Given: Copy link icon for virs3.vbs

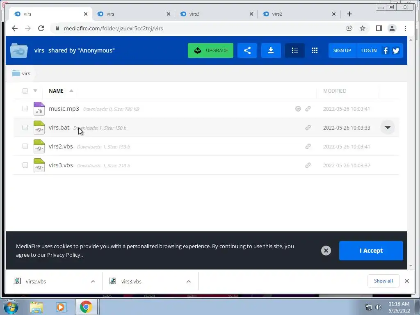Looking at the screenshot, I should click(x=308, y=165).
